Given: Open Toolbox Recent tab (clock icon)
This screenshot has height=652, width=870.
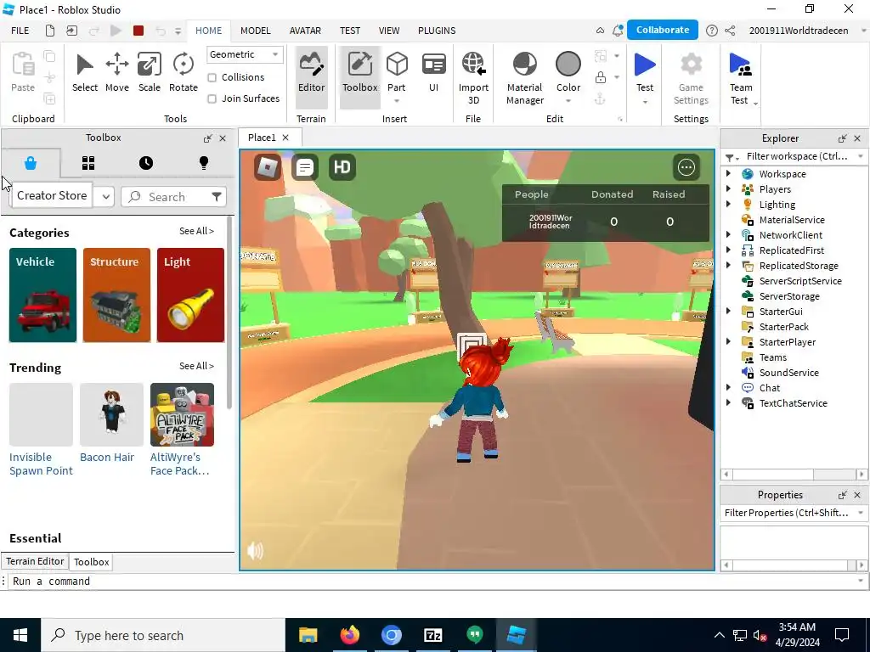Looking at the screenshot, I should coord(146,163).
